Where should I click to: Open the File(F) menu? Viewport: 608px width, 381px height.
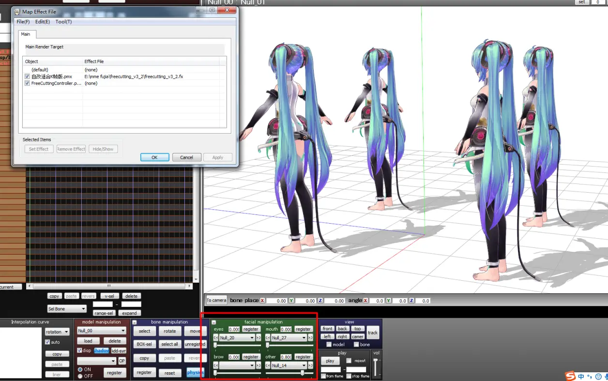(x=23, y=22)
